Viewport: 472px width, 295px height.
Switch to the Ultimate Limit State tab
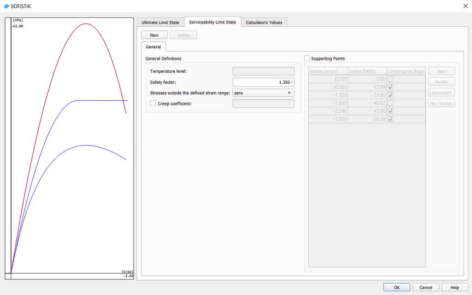[161, 22]
